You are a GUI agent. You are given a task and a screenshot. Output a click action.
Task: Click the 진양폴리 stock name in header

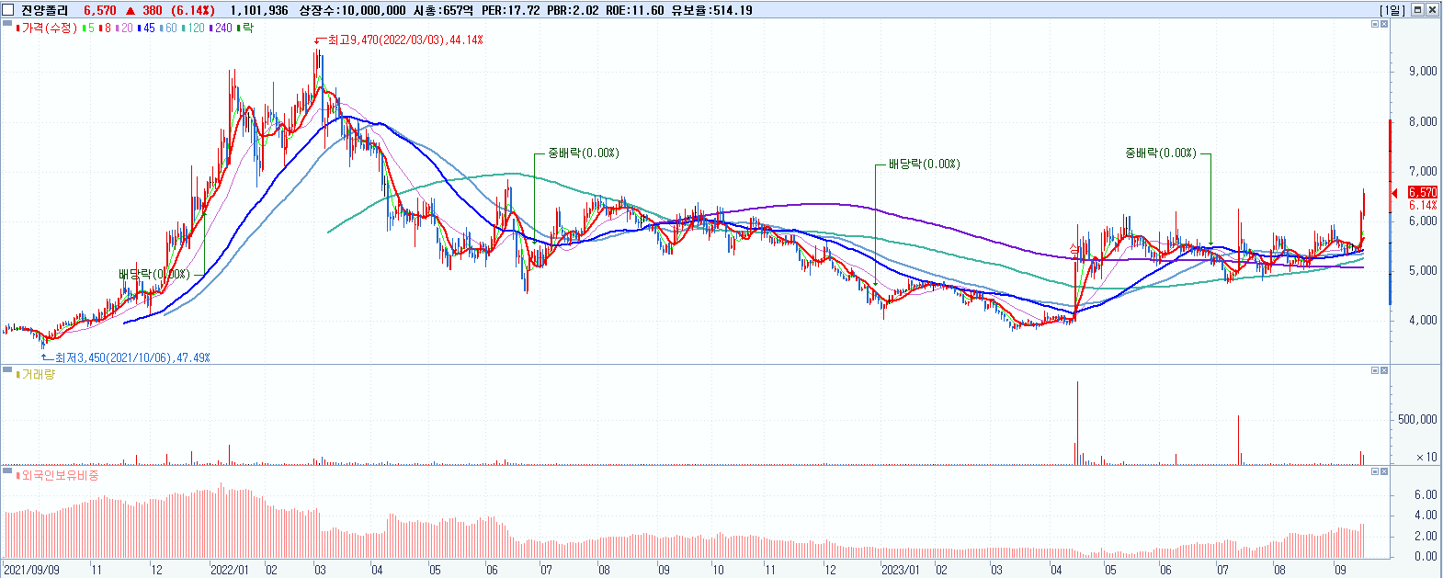pyautogui.click(x=44, y=10)
